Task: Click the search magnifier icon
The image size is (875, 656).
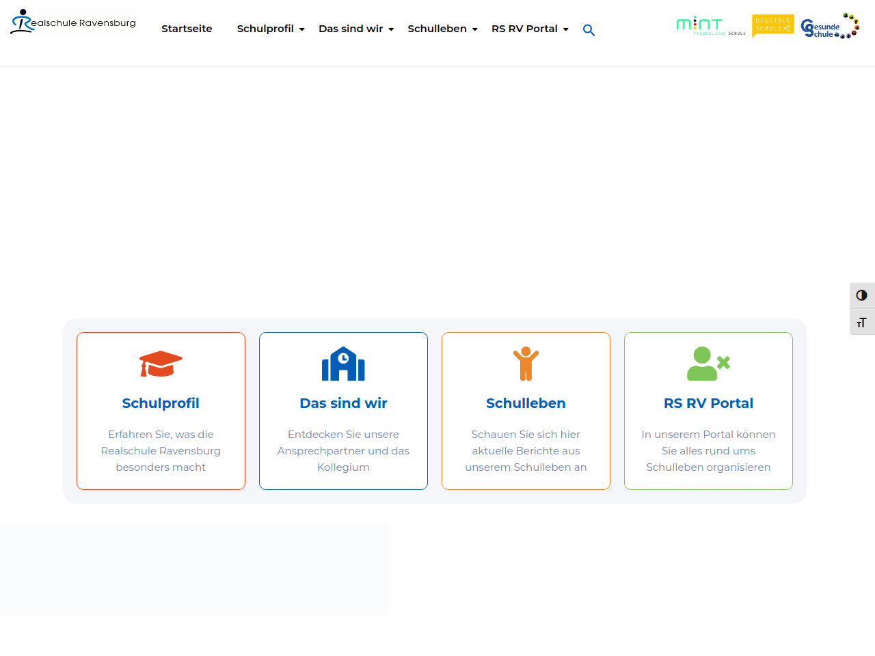Action: [x=589, y=30]
